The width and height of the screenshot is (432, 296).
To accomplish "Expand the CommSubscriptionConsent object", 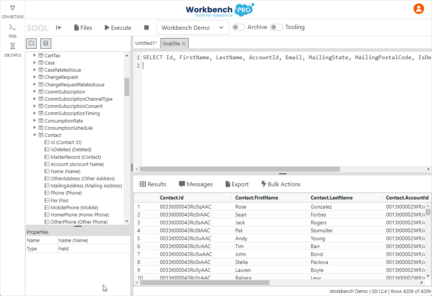I will (34, 106).
